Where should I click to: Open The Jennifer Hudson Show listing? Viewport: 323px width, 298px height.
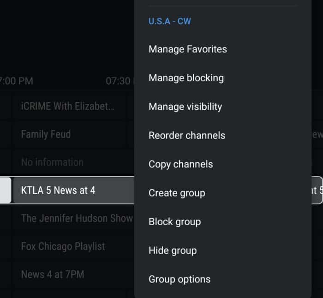click(x=77, y=218)
